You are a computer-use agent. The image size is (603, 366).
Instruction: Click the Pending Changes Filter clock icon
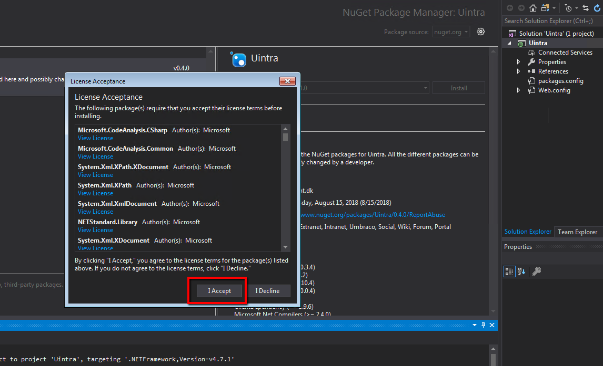tap(568, 8)
